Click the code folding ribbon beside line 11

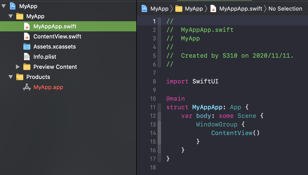159,107
